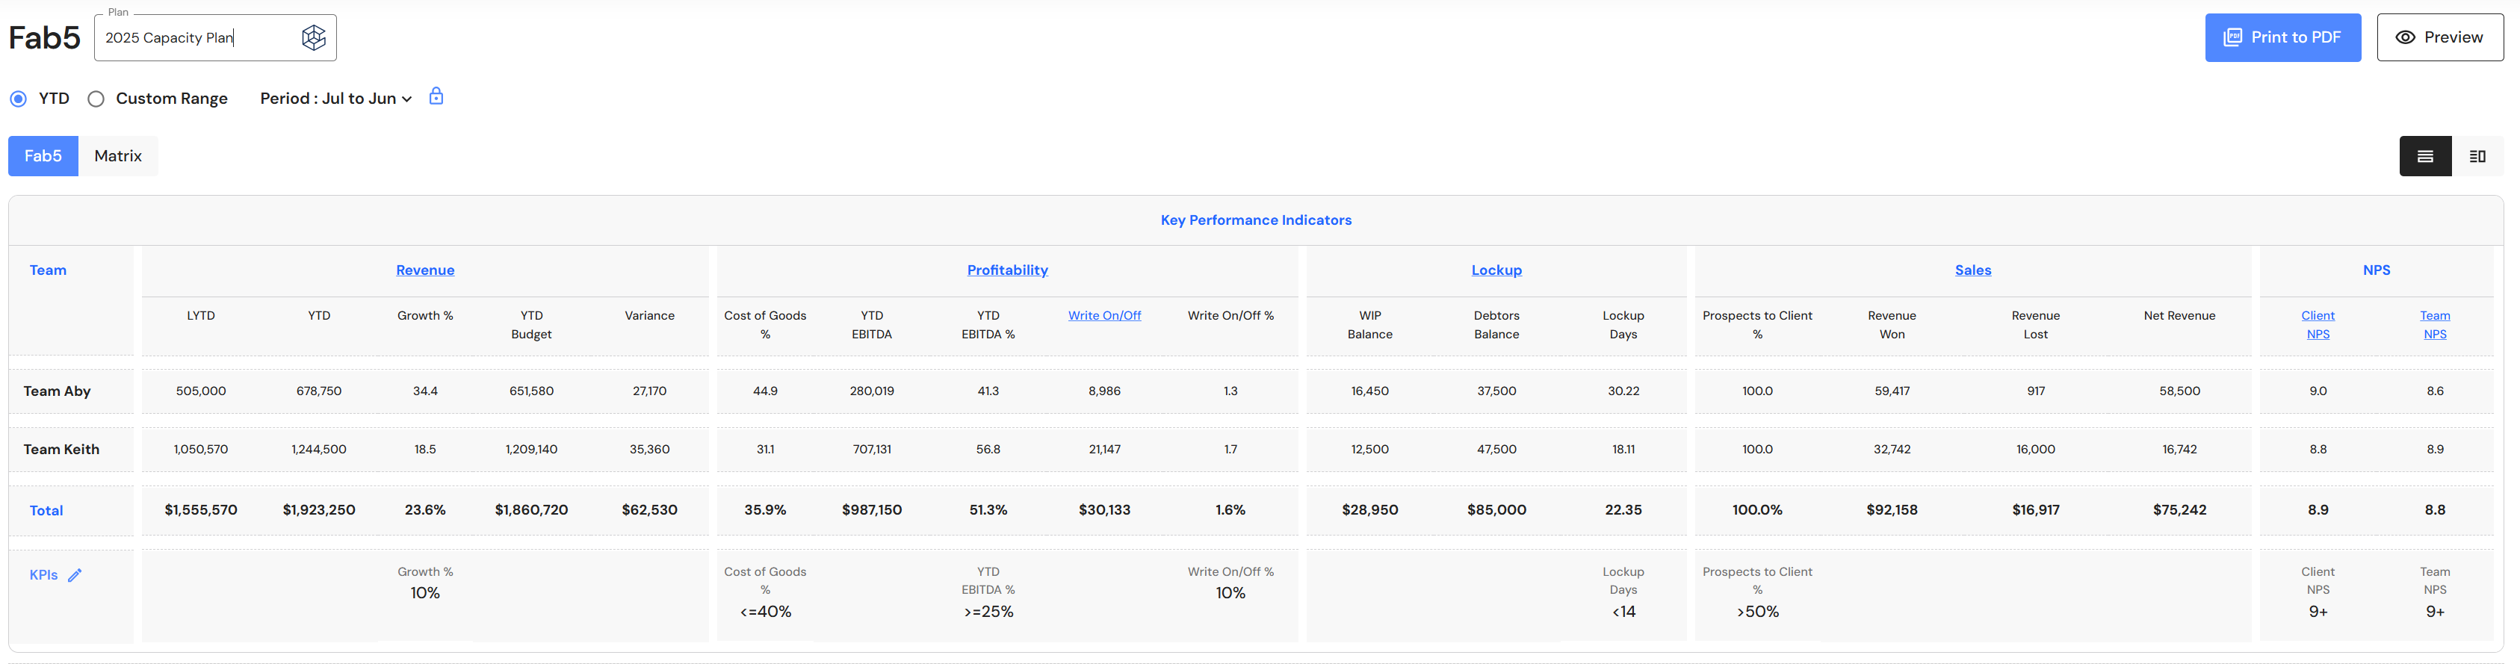The width and height of the screenshot is (2520, 664).
Task: Click the LYTD column header
Action: pyautogui.click(x=200, y=316)
